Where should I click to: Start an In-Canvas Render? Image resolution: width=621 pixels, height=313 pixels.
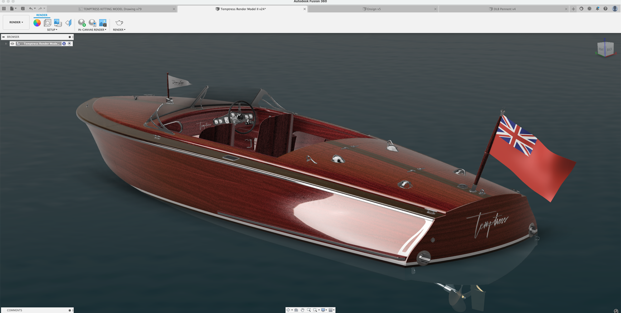pyautogui.click(x=82, y=23)
